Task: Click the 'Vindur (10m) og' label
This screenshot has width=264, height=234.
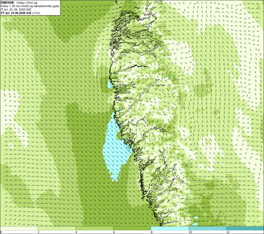Action: (27, 3)
